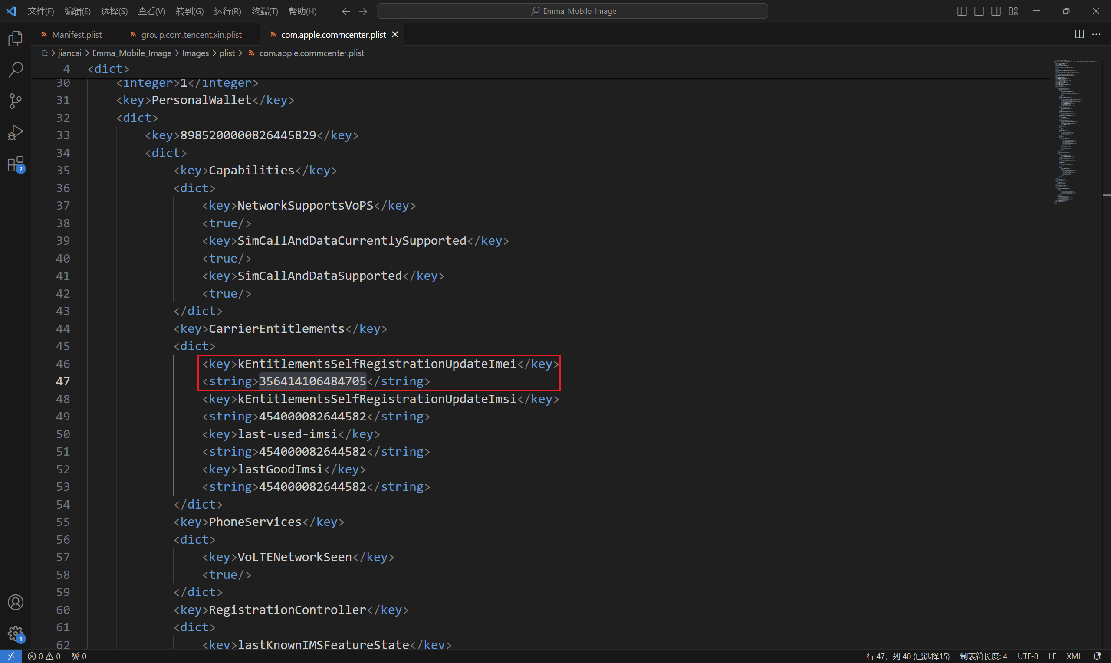Switch to the Manifest.plist tab
1111x663 pixels.
76,34
